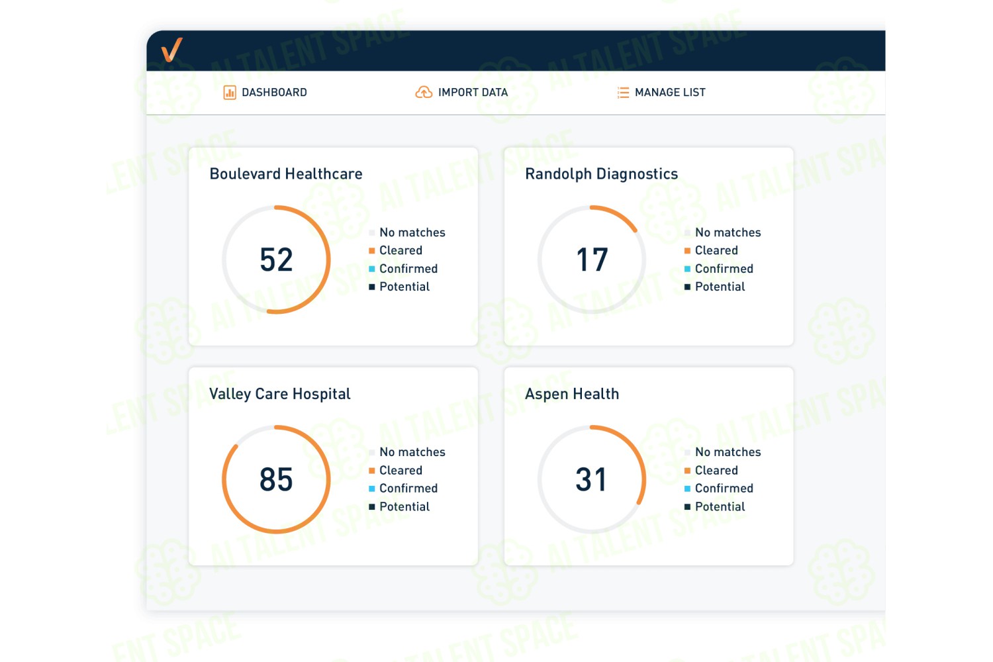Select 'Cleared' label in Aspen Health
993x662 pixels.
pos(716,470)
